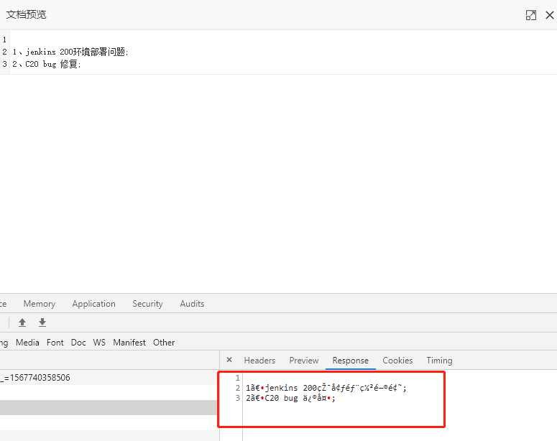Switch to the Audits panel tab
The width and height of the screenshot is (557, 441).
pyautogui.click(x=192, y=304)
